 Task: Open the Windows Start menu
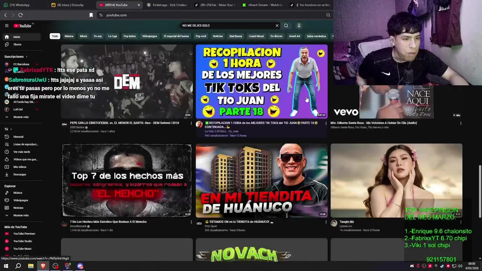click(x=5, y=266)
